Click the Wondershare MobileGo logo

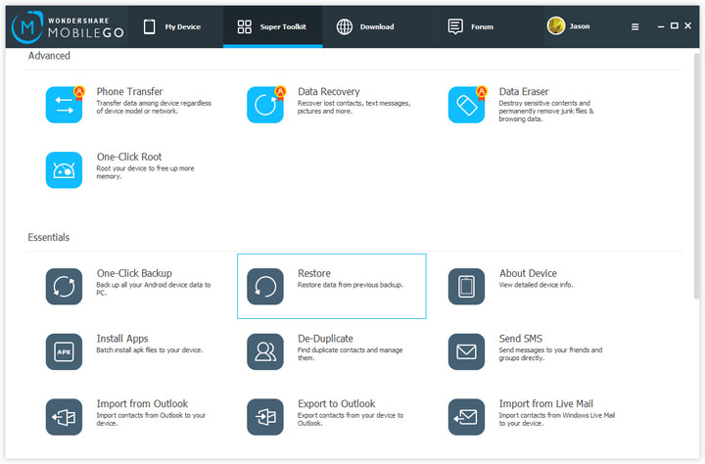coord(68,27)
